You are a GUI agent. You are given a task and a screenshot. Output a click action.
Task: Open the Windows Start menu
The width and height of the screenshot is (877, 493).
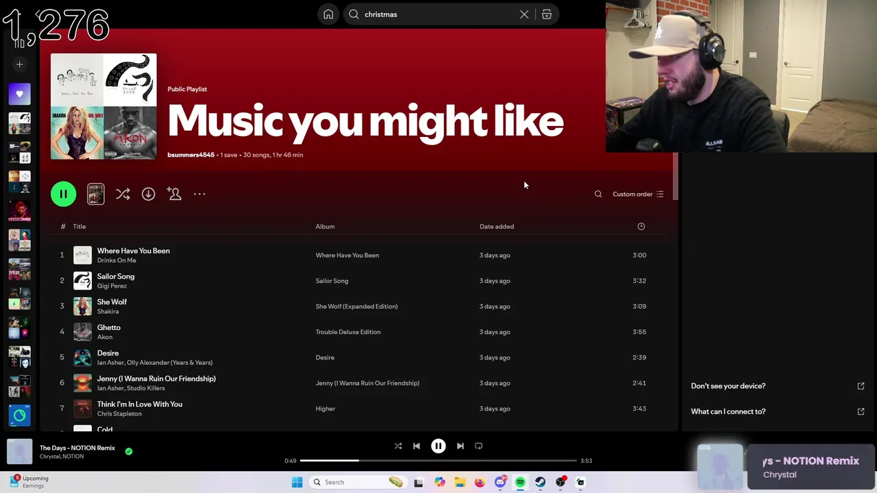pyautogui.click(x=297, y=482)
